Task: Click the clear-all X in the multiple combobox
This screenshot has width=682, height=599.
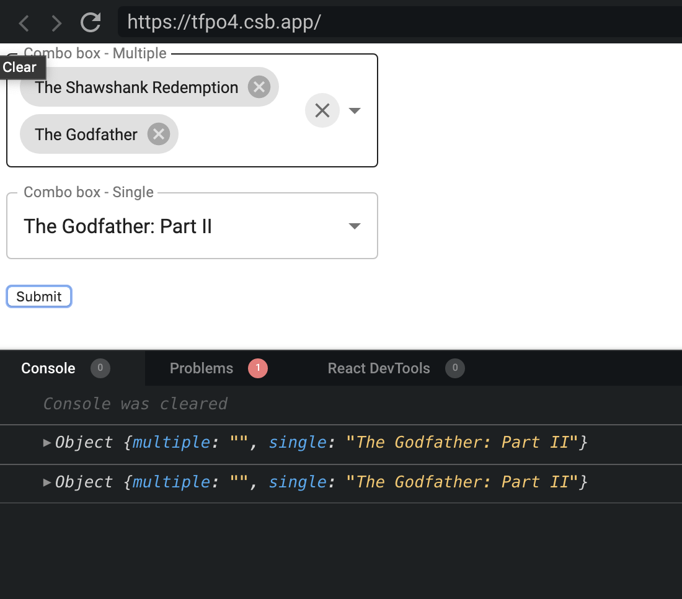Action: pos(322,110)
